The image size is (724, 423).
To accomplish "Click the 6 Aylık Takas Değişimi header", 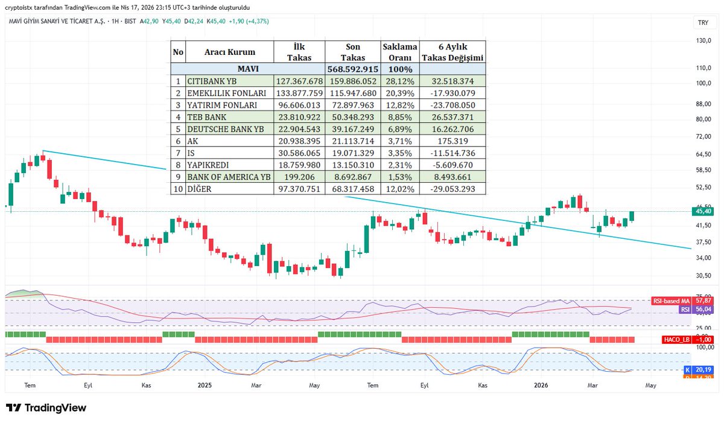I will click(452, 52).
